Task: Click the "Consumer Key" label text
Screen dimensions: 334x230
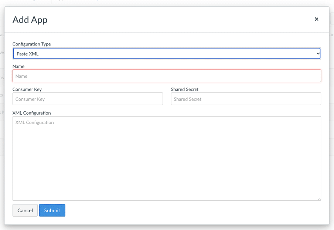Action: 27,89
